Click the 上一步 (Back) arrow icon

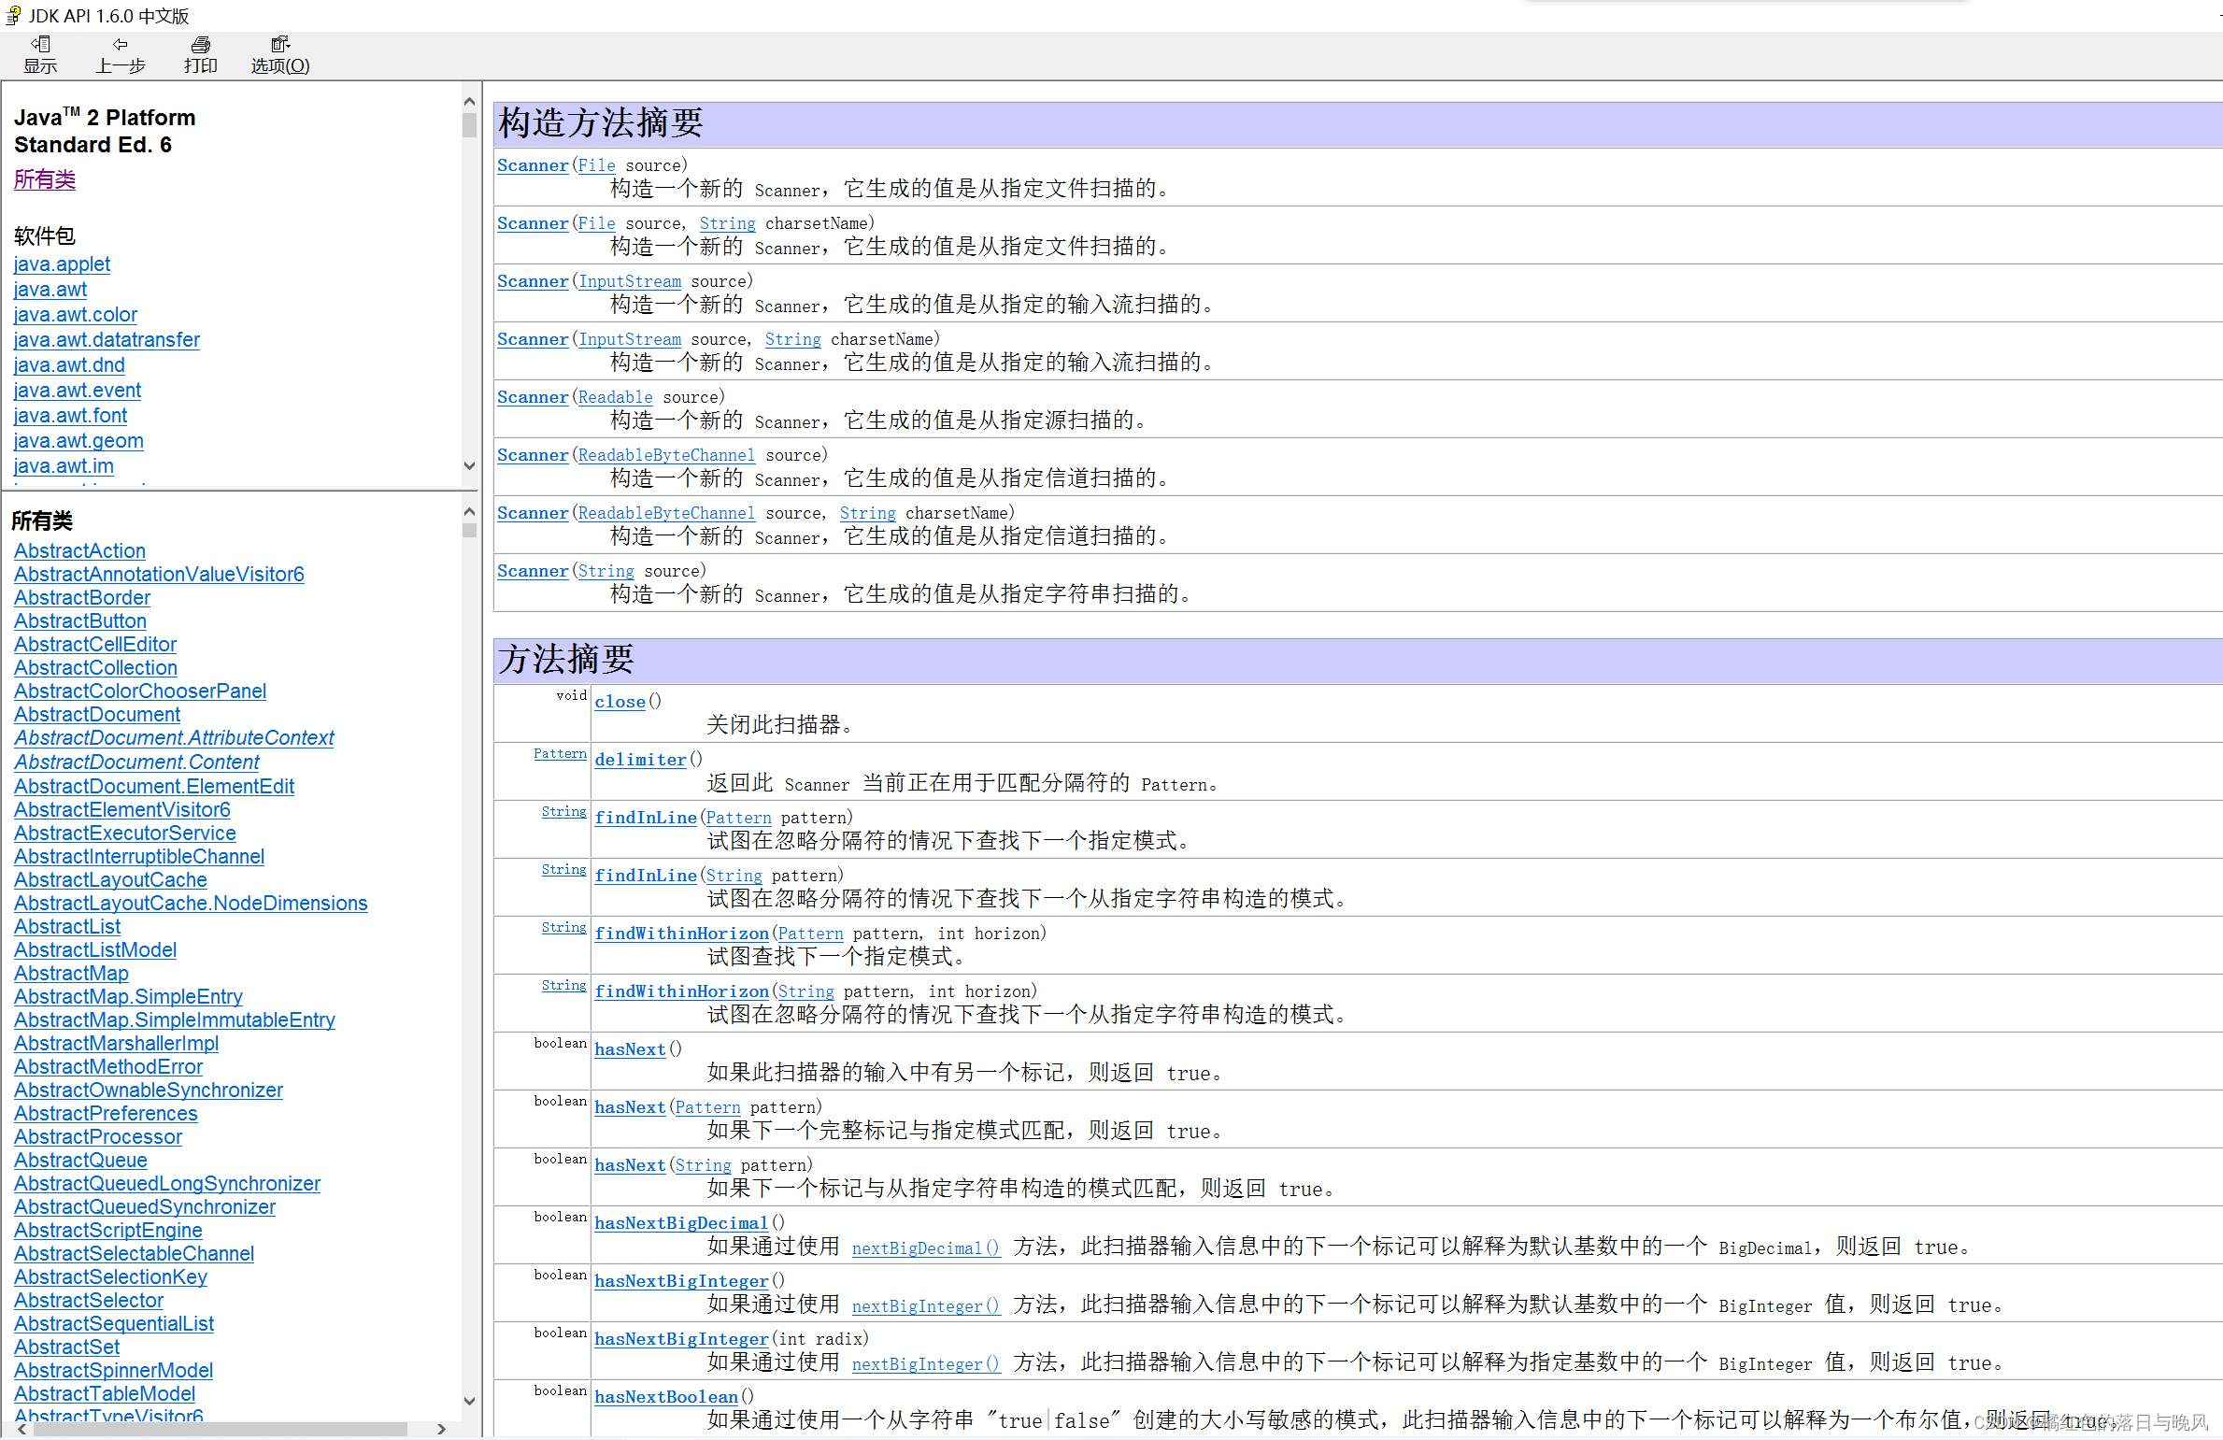(120, 44)
